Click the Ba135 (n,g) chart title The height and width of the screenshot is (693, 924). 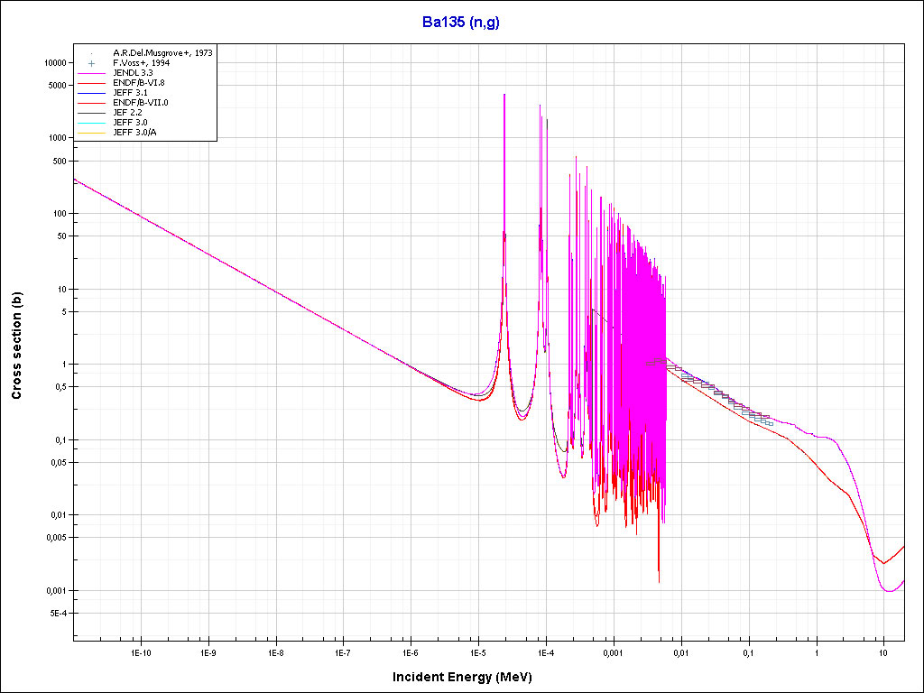[x=461, y=23]
